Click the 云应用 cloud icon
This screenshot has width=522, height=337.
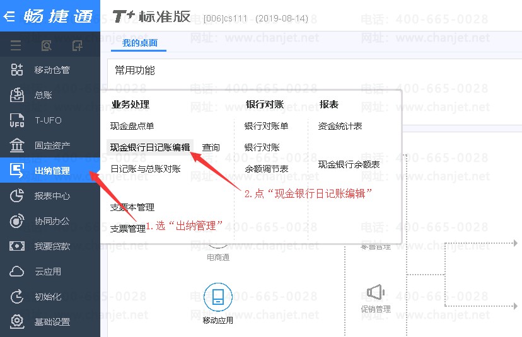click(16, 271)
